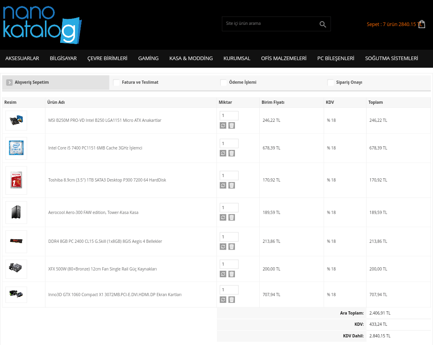Viewport: 433px width, 345px height.
Task: Edit quantity field for XFX 500W row
Action: pos(229,264)
